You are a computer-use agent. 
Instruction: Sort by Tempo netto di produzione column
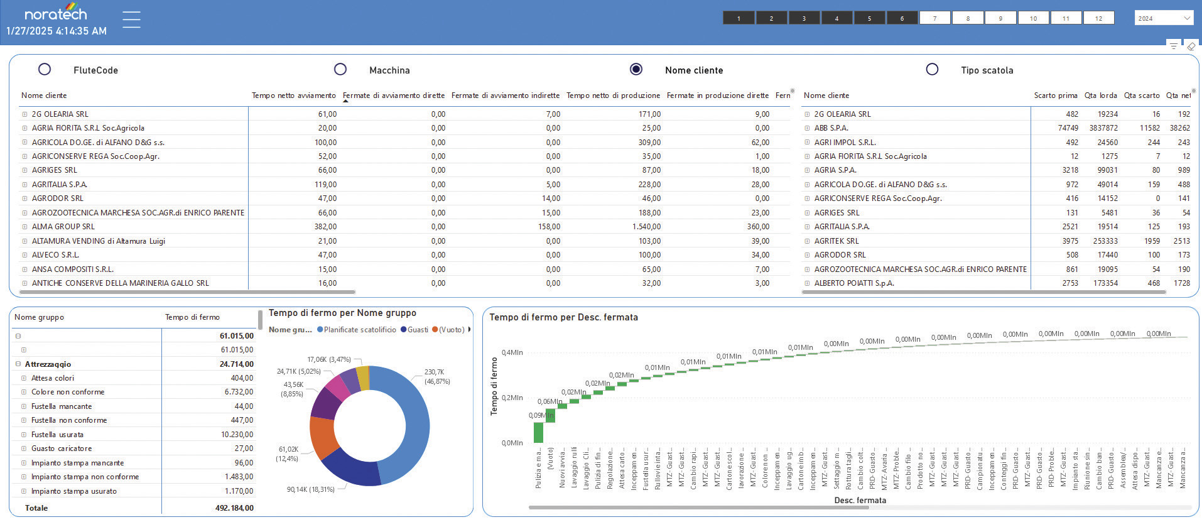pyautogui.click(x=614, y=95)
